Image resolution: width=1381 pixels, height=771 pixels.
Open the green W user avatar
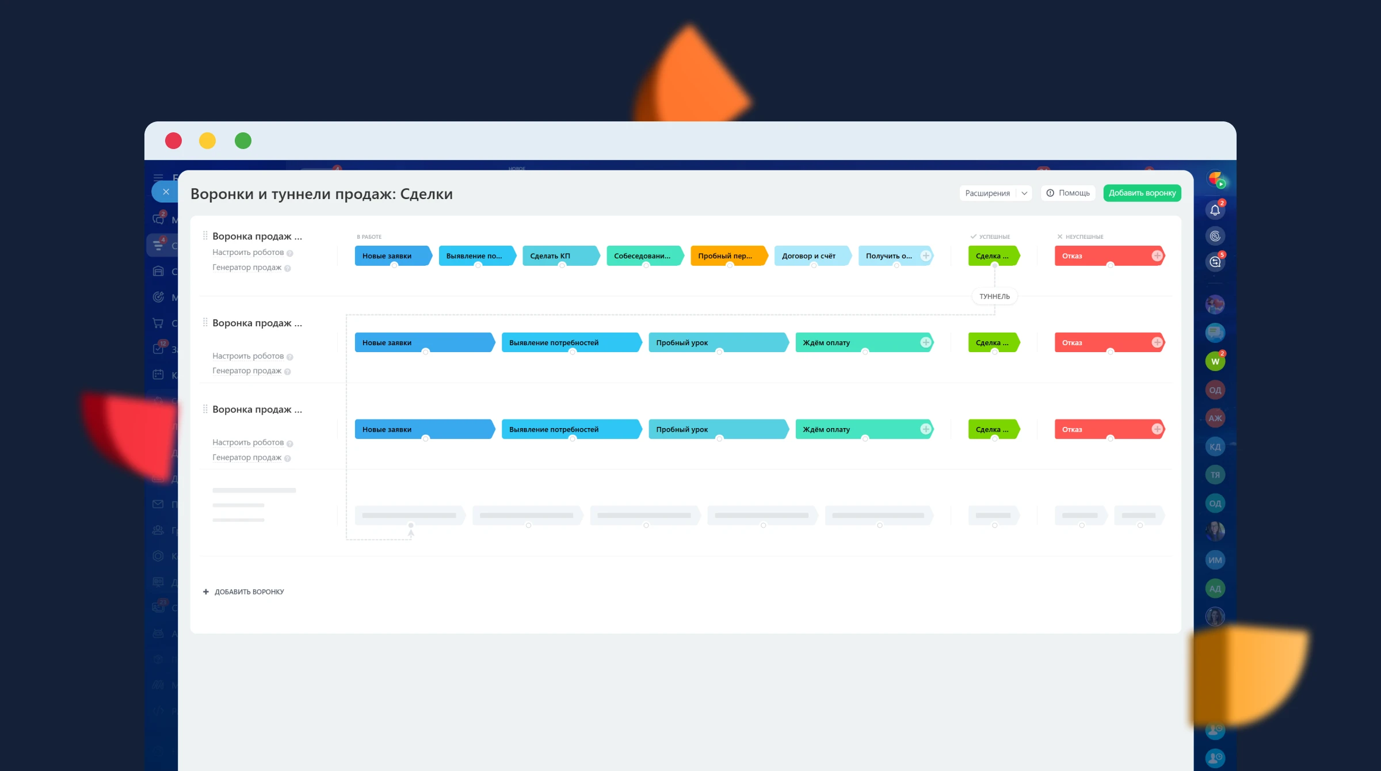point(1215,361)
